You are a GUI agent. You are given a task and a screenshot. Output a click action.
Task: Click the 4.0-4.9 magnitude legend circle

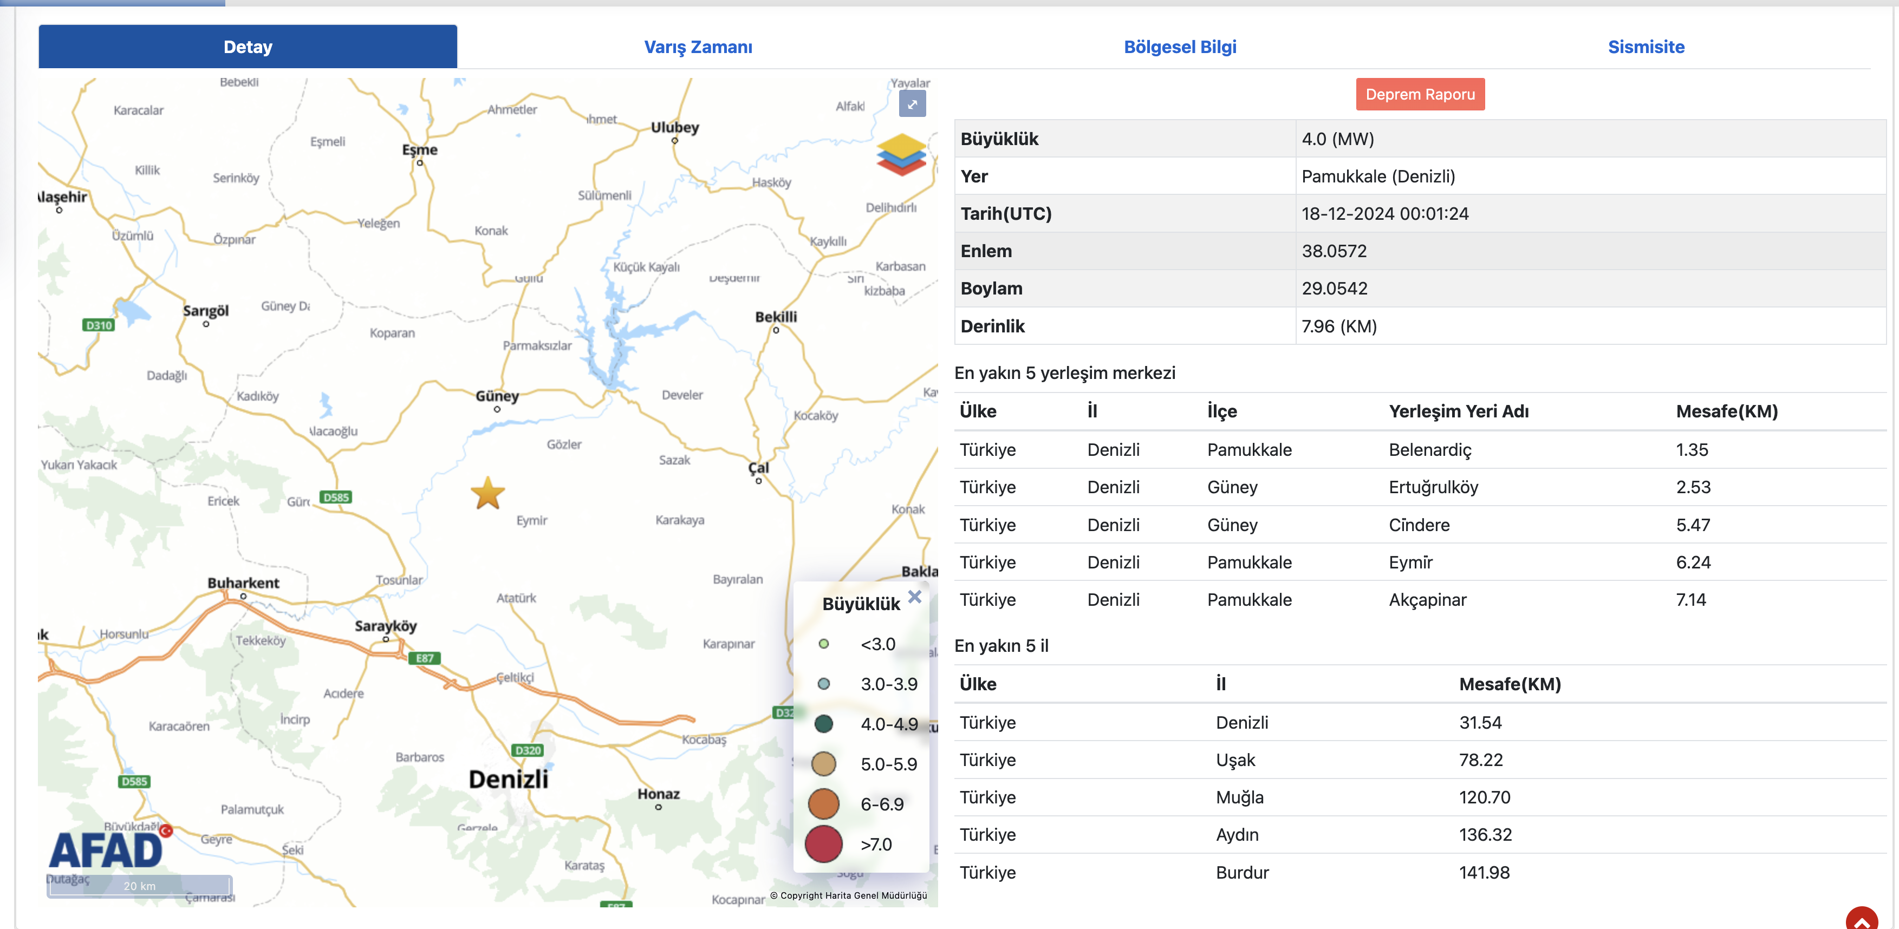pos(823,724)
